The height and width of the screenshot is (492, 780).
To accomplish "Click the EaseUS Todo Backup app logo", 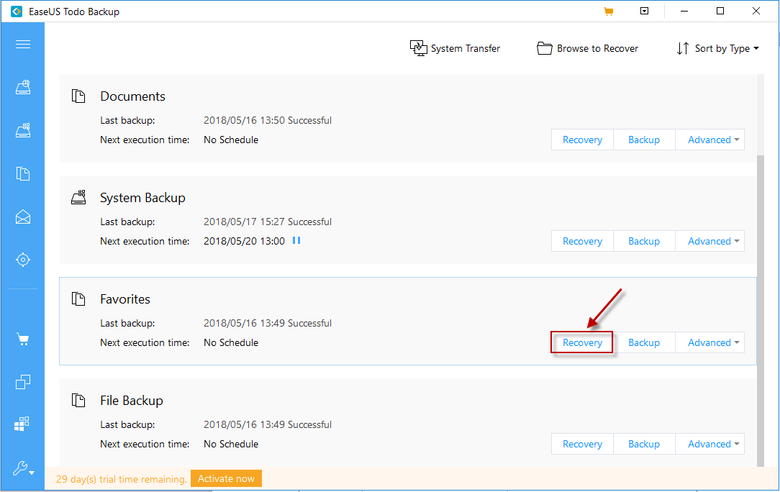I will (17, 11).
